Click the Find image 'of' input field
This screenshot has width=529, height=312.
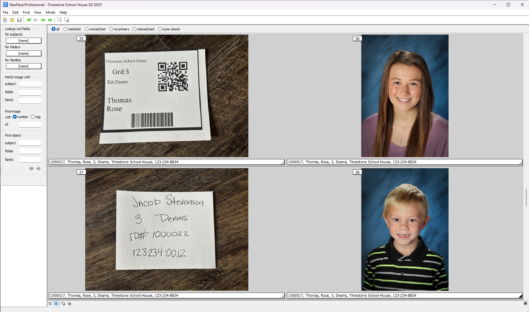(x=30, y=124)
